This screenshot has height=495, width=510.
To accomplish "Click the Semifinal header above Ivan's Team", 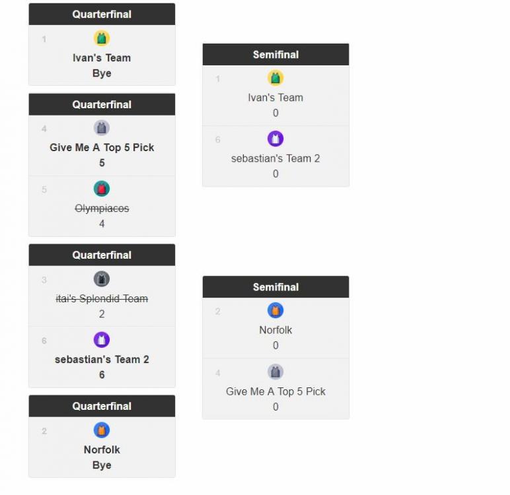I will tap(275, 55).
